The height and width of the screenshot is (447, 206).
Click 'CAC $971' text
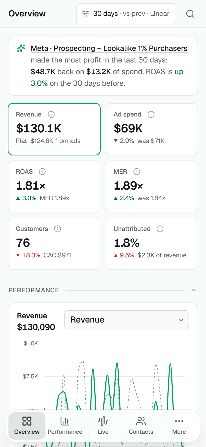tap(57, 255)
